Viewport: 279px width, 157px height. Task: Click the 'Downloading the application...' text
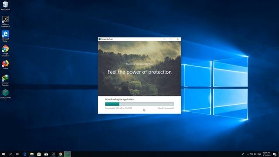(120, 99)
